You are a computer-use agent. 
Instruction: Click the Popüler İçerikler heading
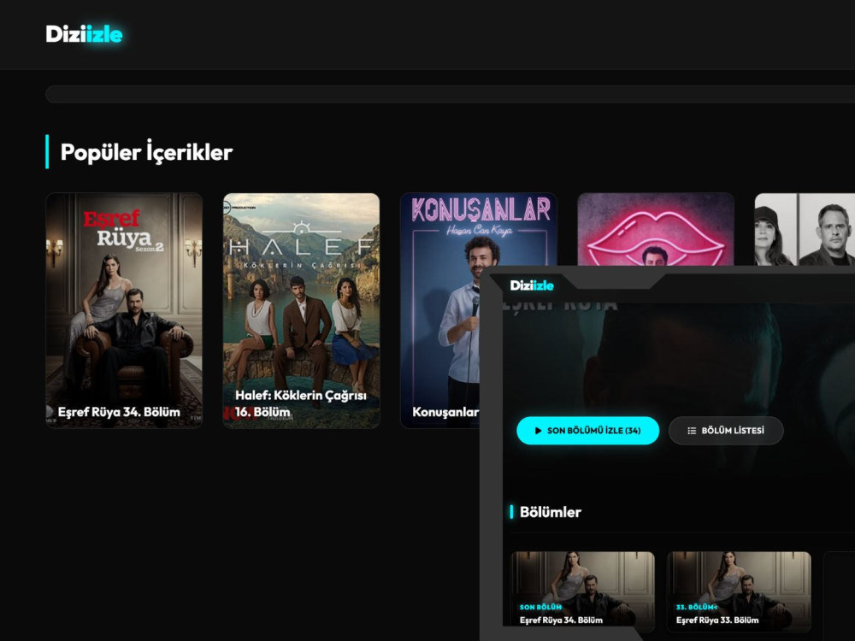pyautogui.click(x=146, y=152)
